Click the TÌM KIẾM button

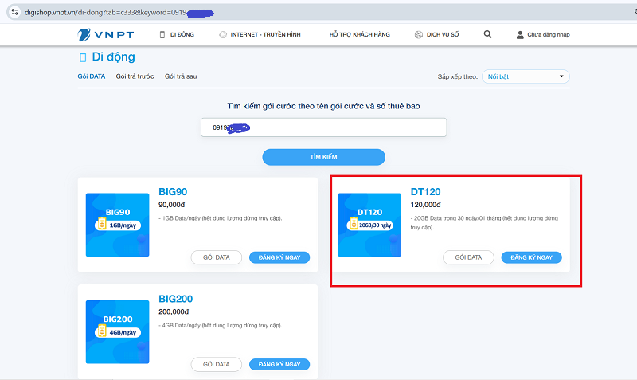pyautogui.click(x=324, y=157)
